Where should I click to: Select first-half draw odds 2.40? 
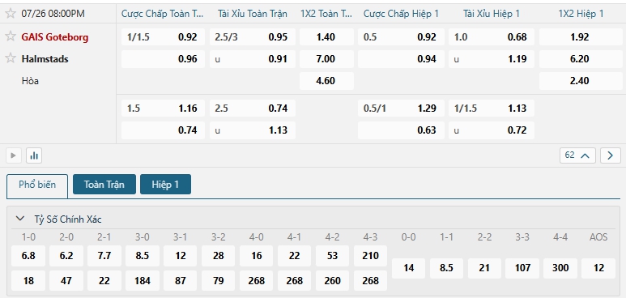(580, 81)
